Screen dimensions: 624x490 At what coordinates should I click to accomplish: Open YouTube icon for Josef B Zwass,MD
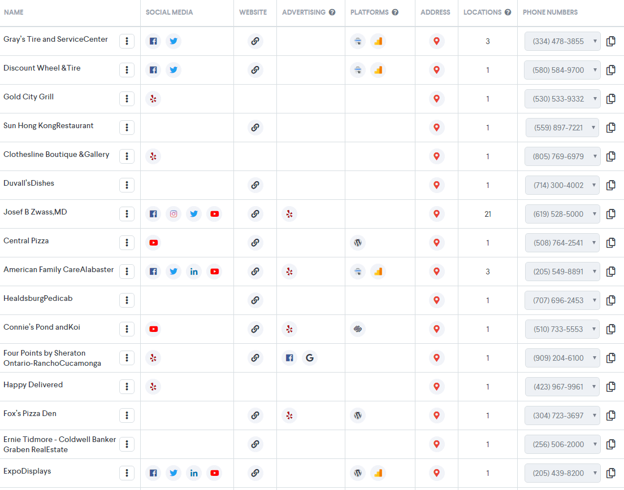click(x=215, y=214)
